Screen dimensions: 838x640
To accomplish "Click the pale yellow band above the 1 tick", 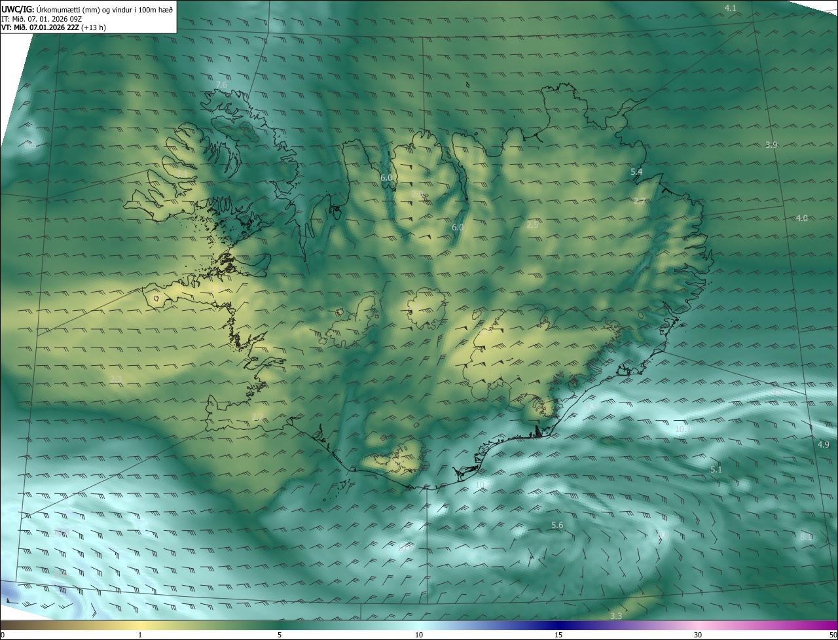I will pos(140,625).
